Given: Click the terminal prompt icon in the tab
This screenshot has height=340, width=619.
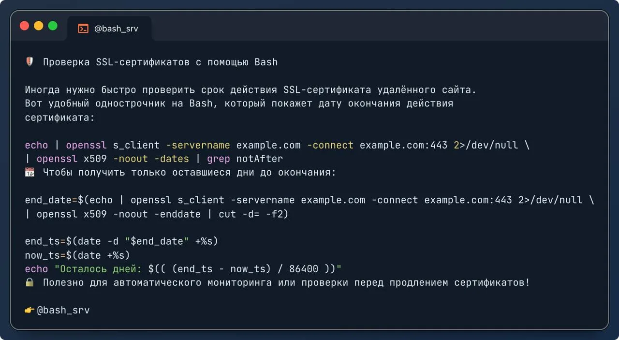Looking at the screenshot, I should (83, 29).
